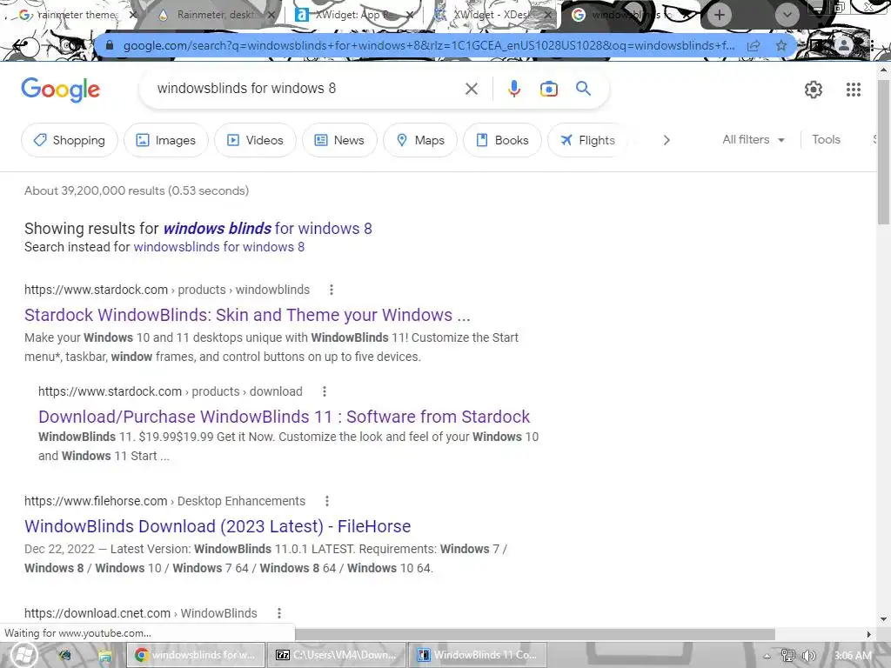Filter results by Flights

click(587, 140)
